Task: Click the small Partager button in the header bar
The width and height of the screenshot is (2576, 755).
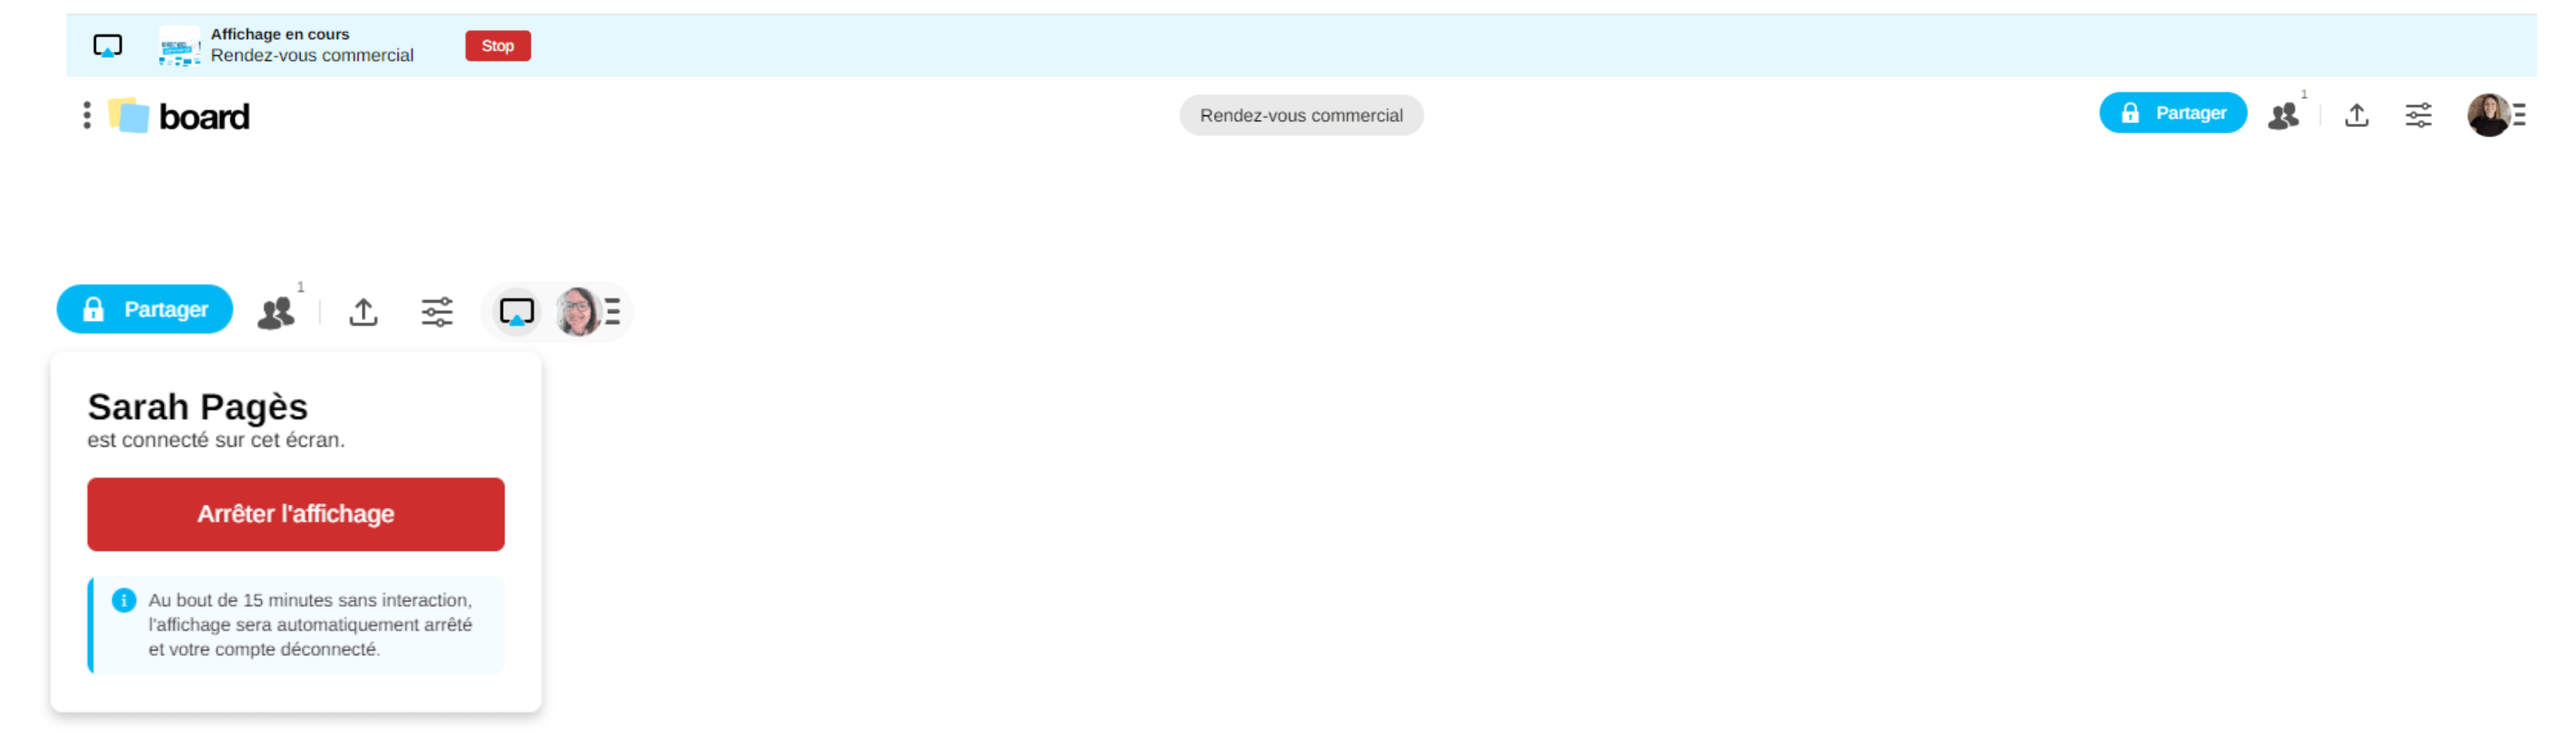Action: tap(2171, 114)
